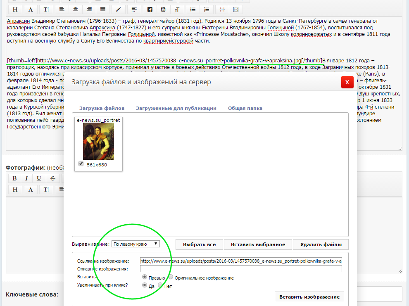Click the numbered list icon
Viewport: 409px width, 306px height.
tap(207, 9)
